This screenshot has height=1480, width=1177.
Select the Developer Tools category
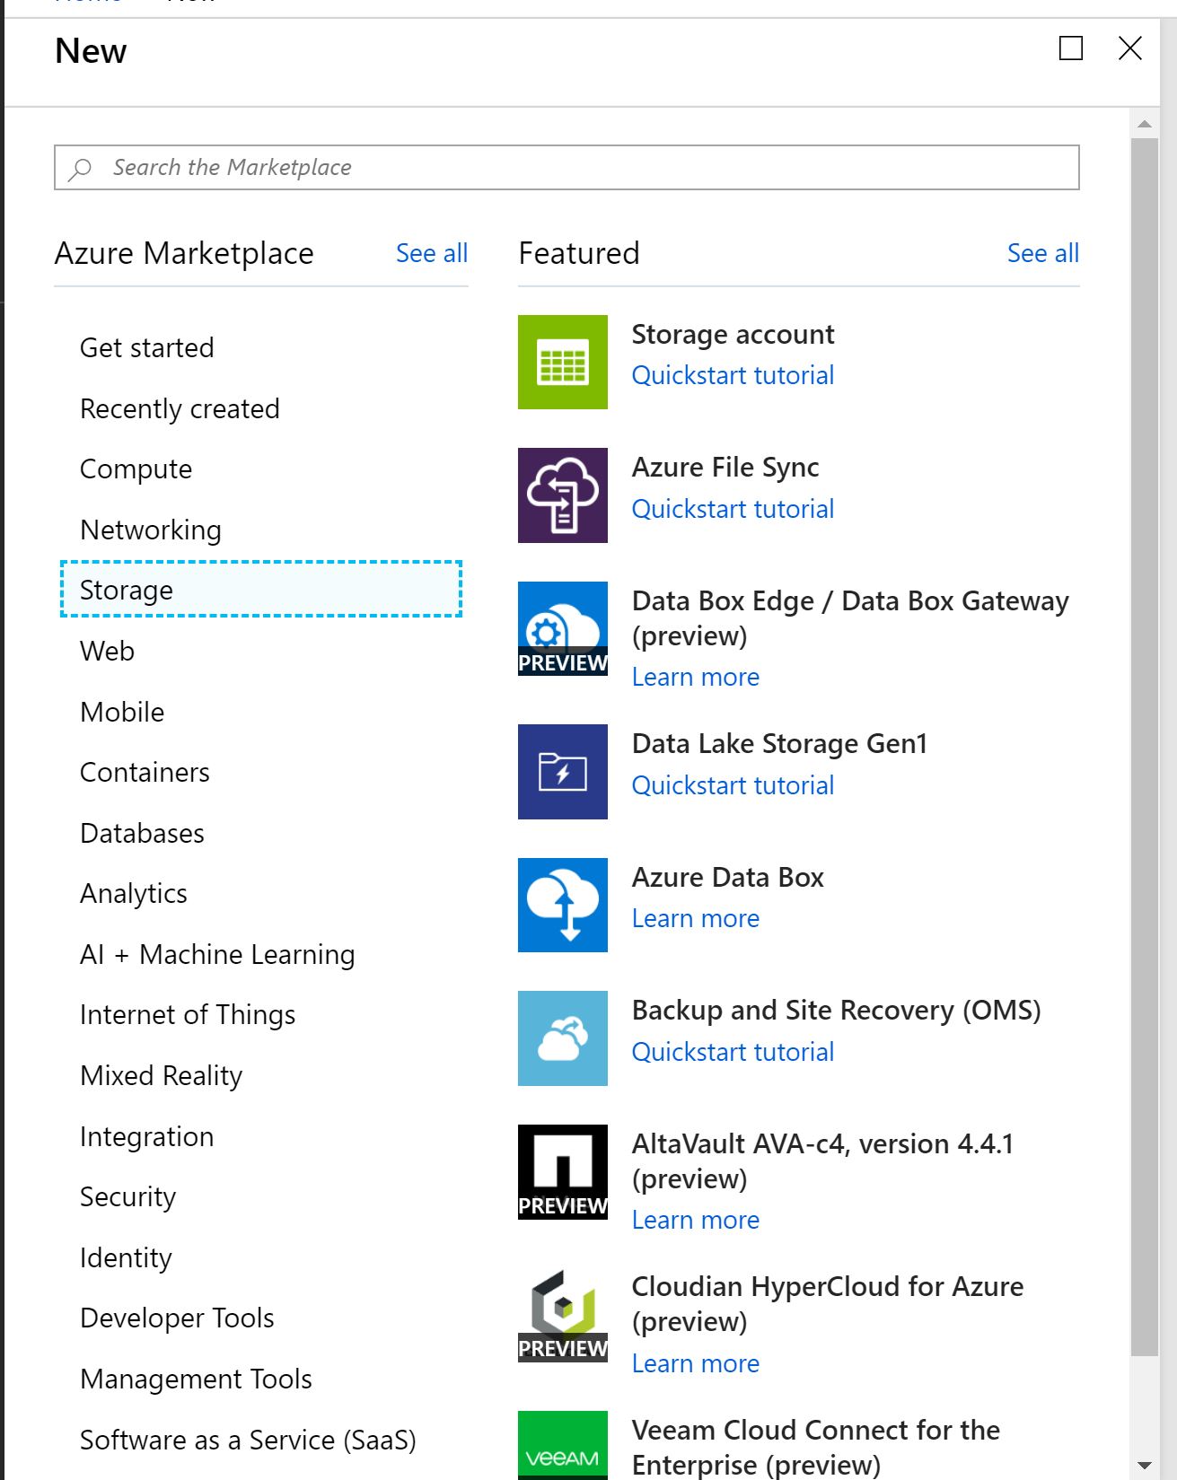tap(177, 1318)
